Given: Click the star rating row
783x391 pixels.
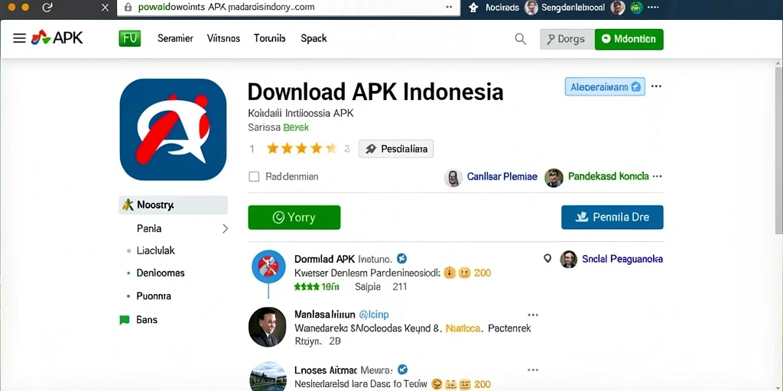Looking at the screenshot, I should coord(301,148).
